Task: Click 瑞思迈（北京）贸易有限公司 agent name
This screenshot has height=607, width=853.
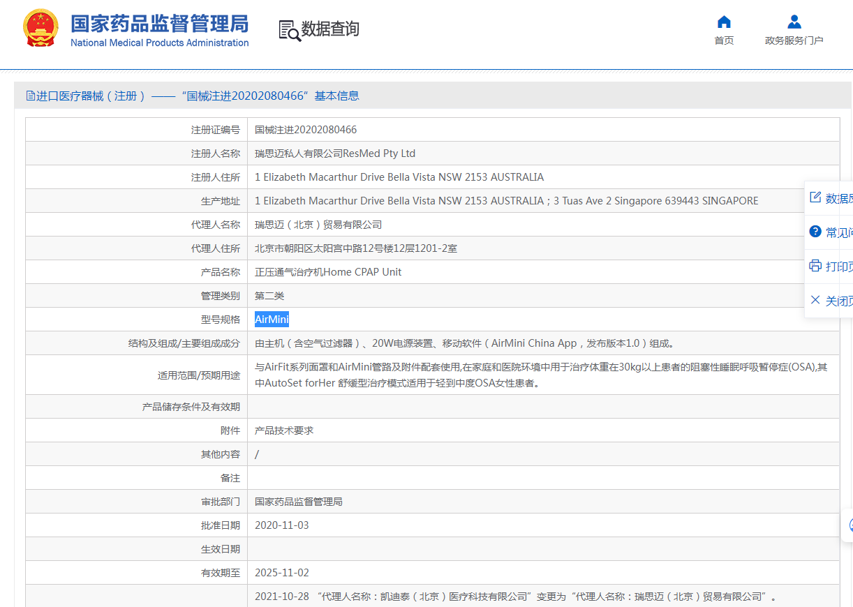Action: click(318, 225)
